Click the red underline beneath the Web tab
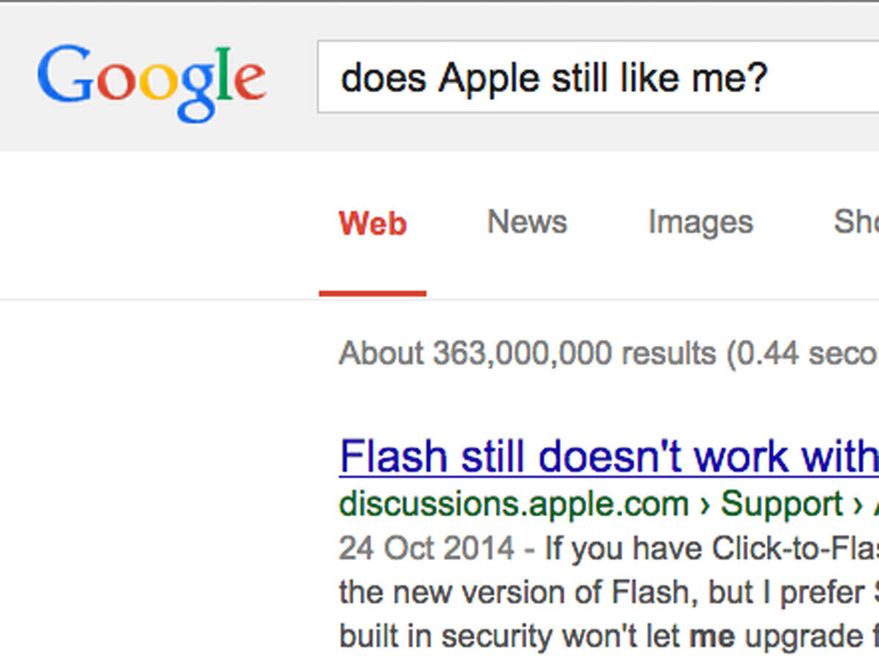879x659 pixels. point(372,294)
